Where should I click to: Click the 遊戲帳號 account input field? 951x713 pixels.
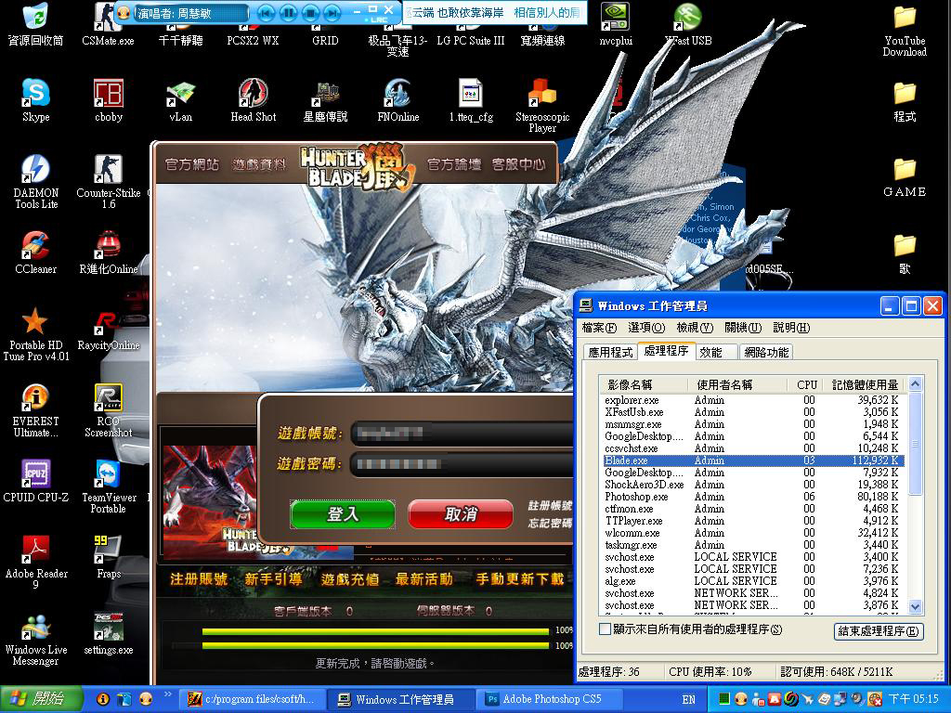(460, 433)
